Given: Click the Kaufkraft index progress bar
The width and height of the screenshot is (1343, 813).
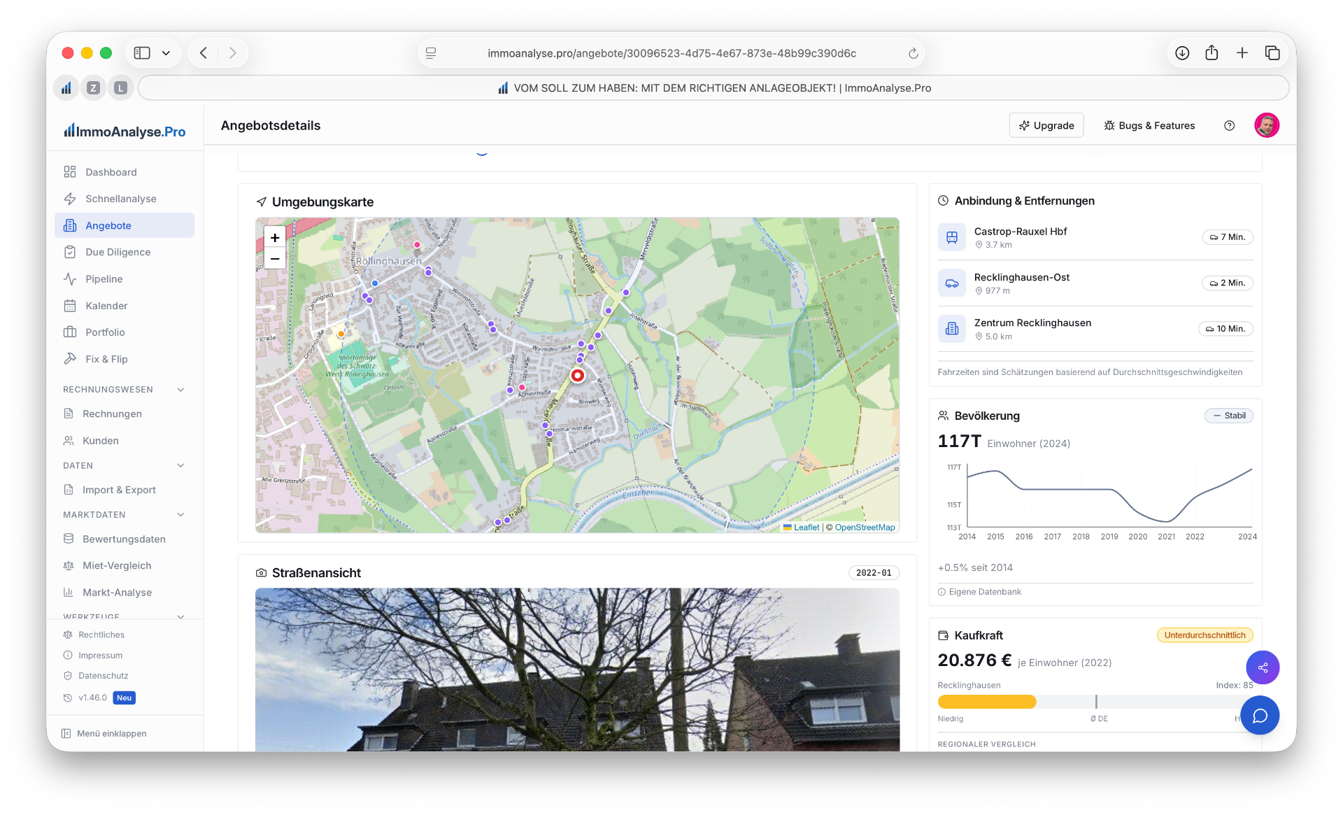Looking at the screenshot, I should [x=1095, y=702].
